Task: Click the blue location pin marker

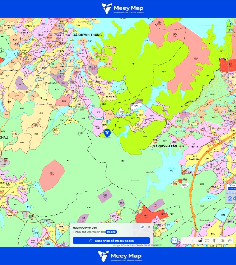Action: click(107, 133)
